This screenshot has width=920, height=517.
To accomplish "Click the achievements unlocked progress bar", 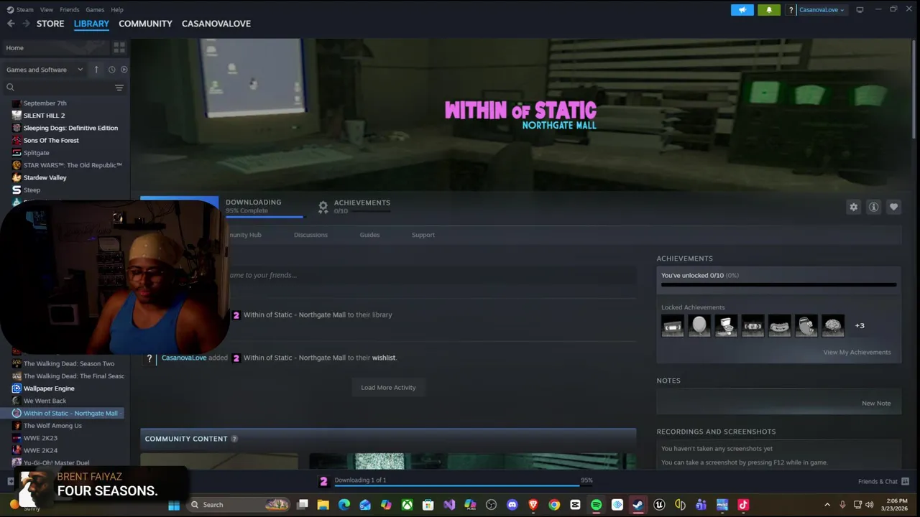I will pos(778,285).
